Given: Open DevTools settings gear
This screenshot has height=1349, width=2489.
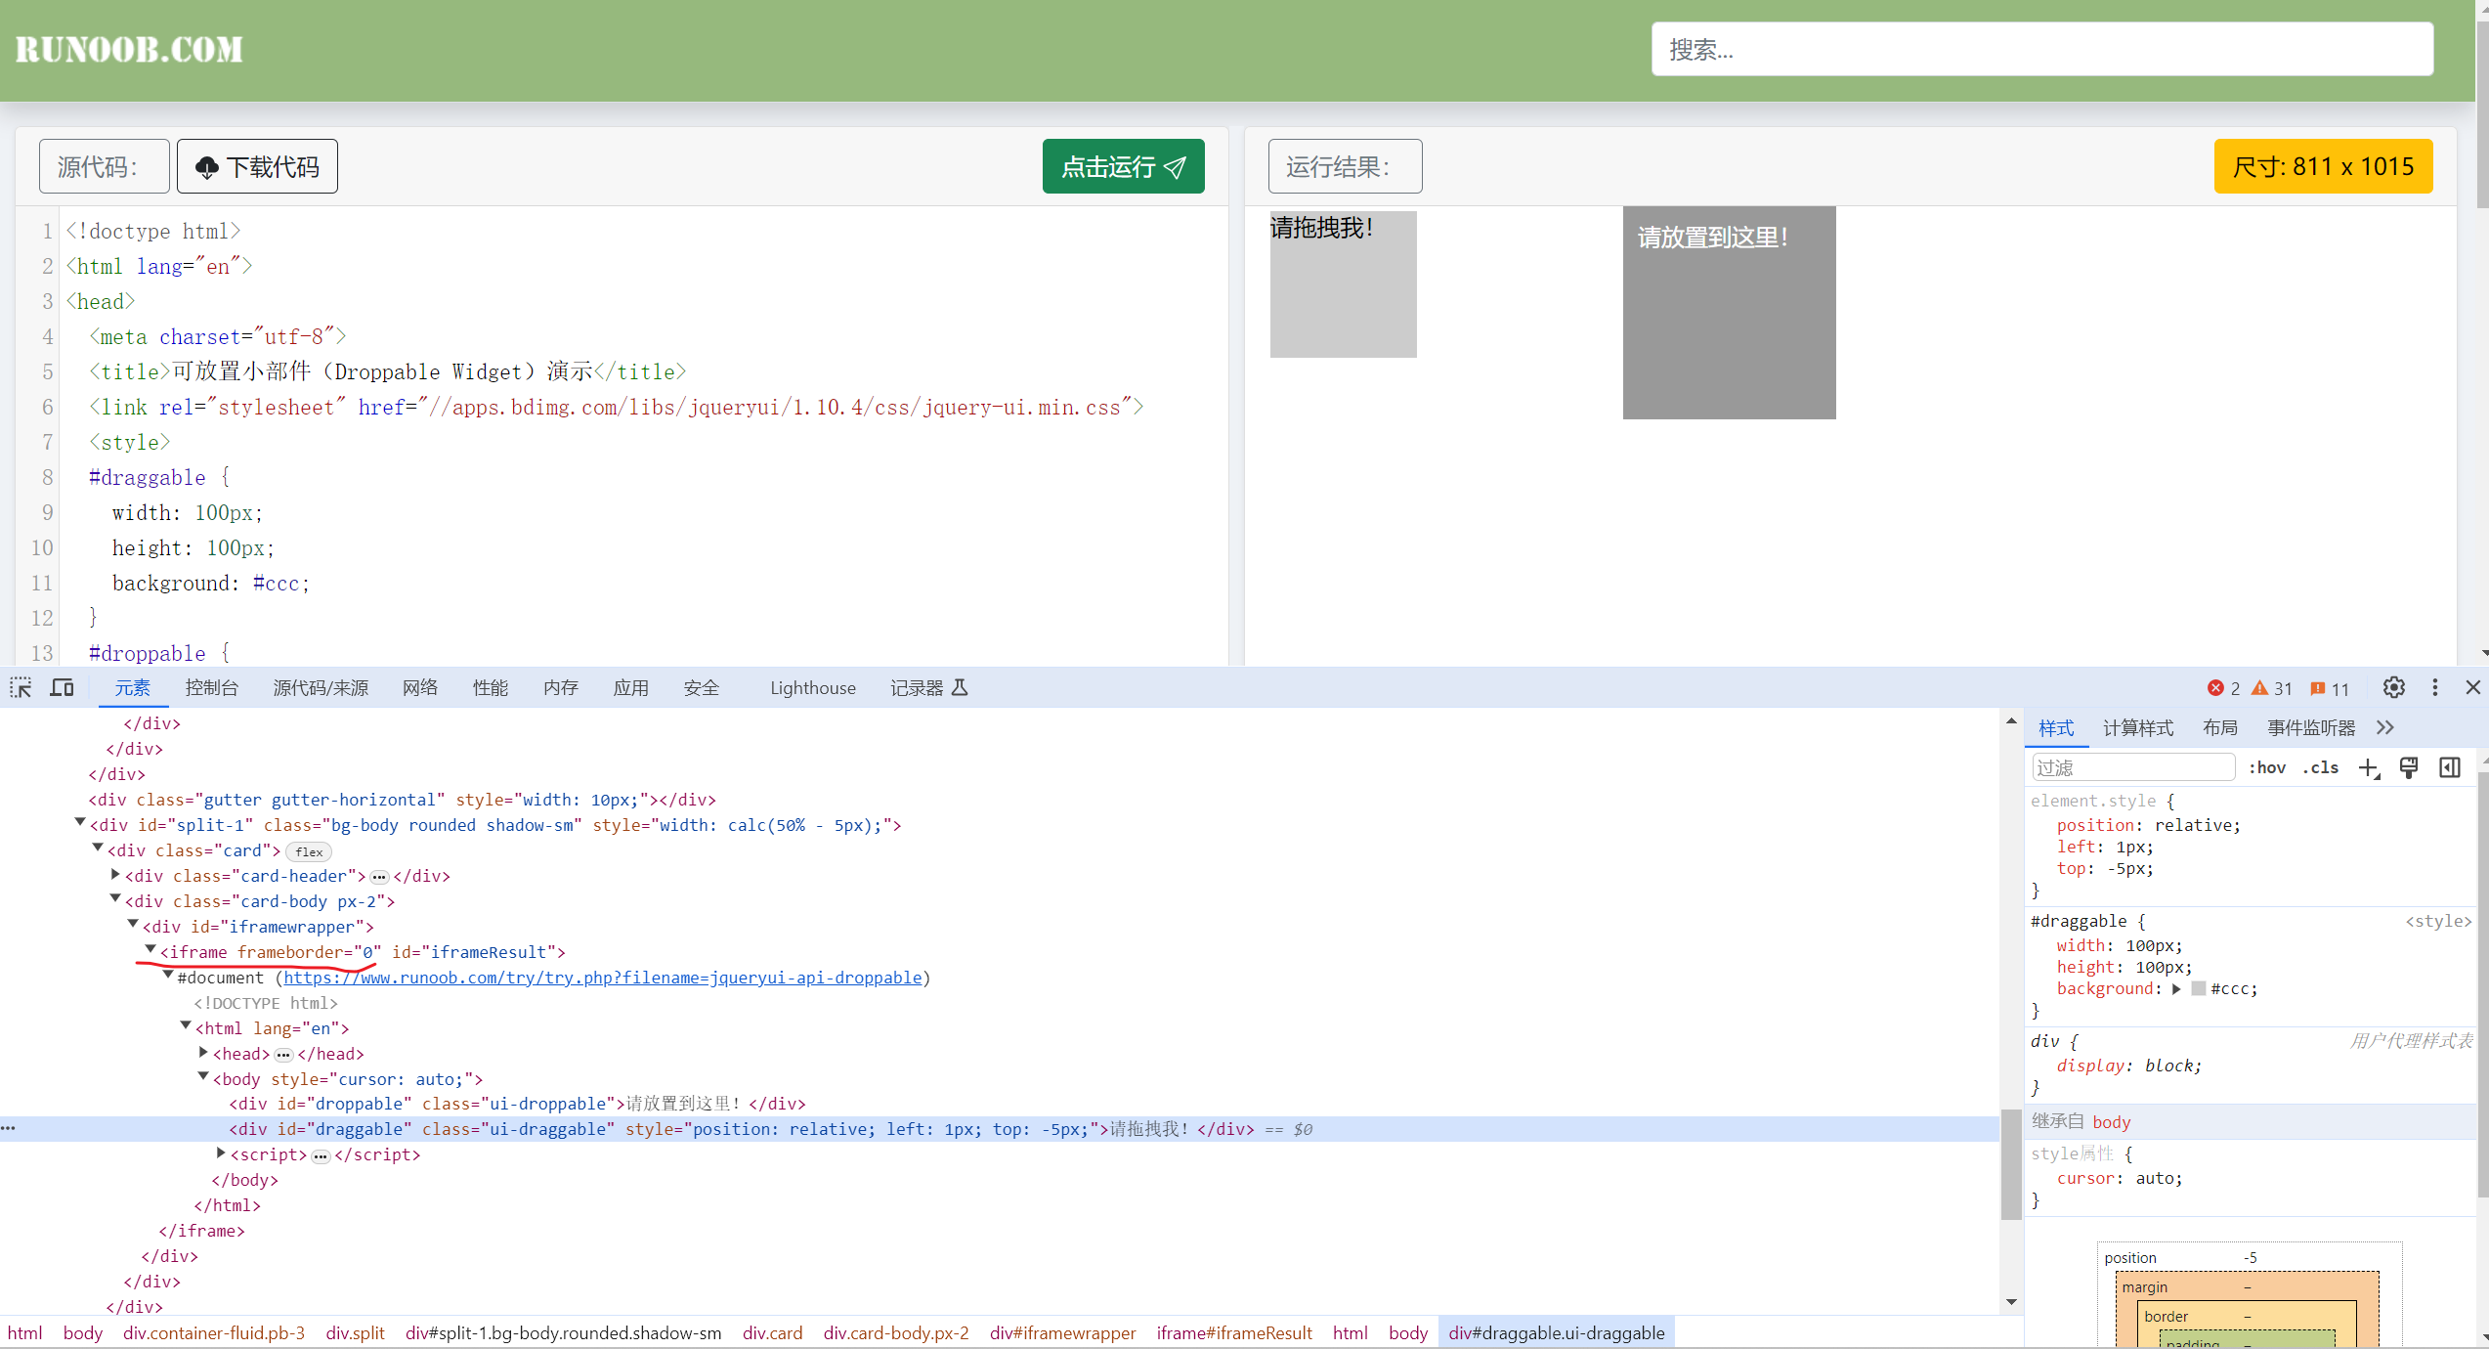Looking at the screenshot, I should (x=2393, y=688).
